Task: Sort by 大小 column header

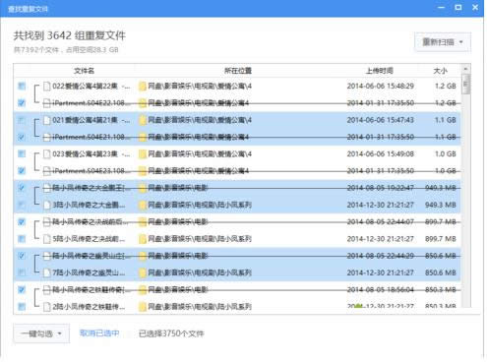Action: click(440, 71)
